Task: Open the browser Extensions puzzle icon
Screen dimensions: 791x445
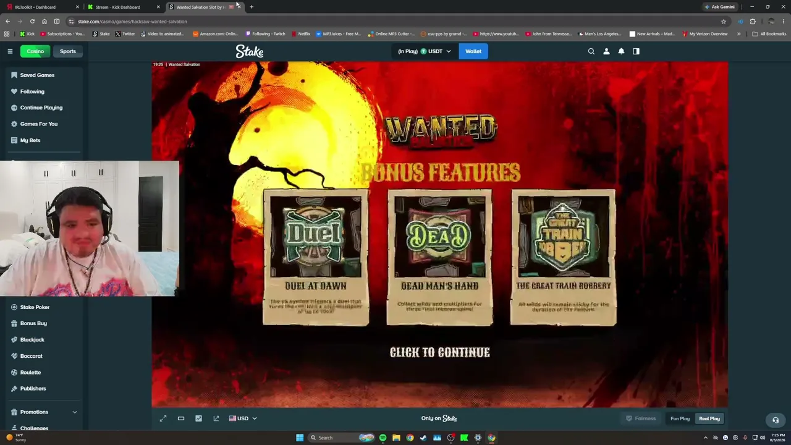Action: pyautogui.click(x=753, y=22)
